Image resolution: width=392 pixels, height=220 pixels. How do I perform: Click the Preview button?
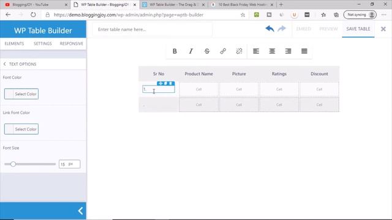click(328, 29)
